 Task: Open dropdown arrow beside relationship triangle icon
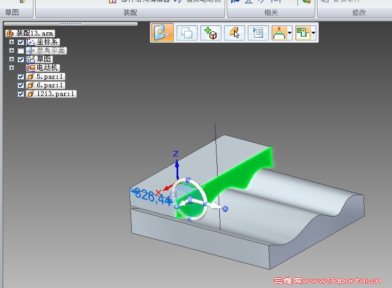pyautogui.click(x=290, y=33)
